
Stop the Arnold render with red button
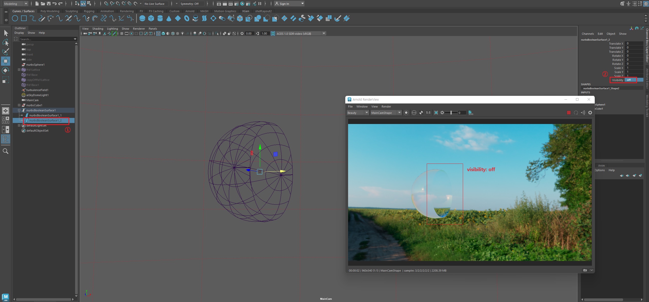(x=569, y=113)
